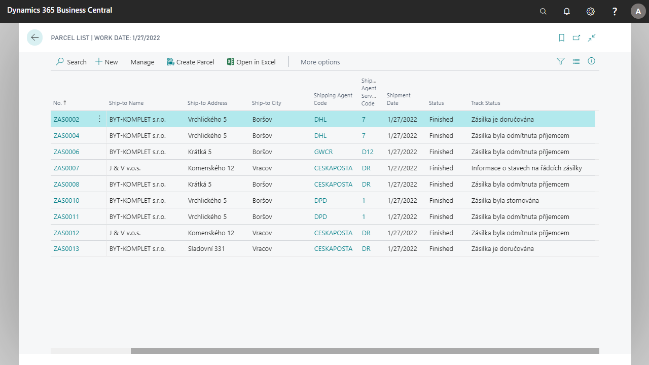Toggle the filter pane funnel icon
649x365 pixels.
(x=560, y=61)
